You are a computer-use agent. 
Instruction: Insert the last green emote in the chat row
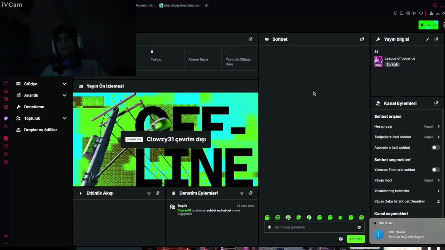pos(362,217)
